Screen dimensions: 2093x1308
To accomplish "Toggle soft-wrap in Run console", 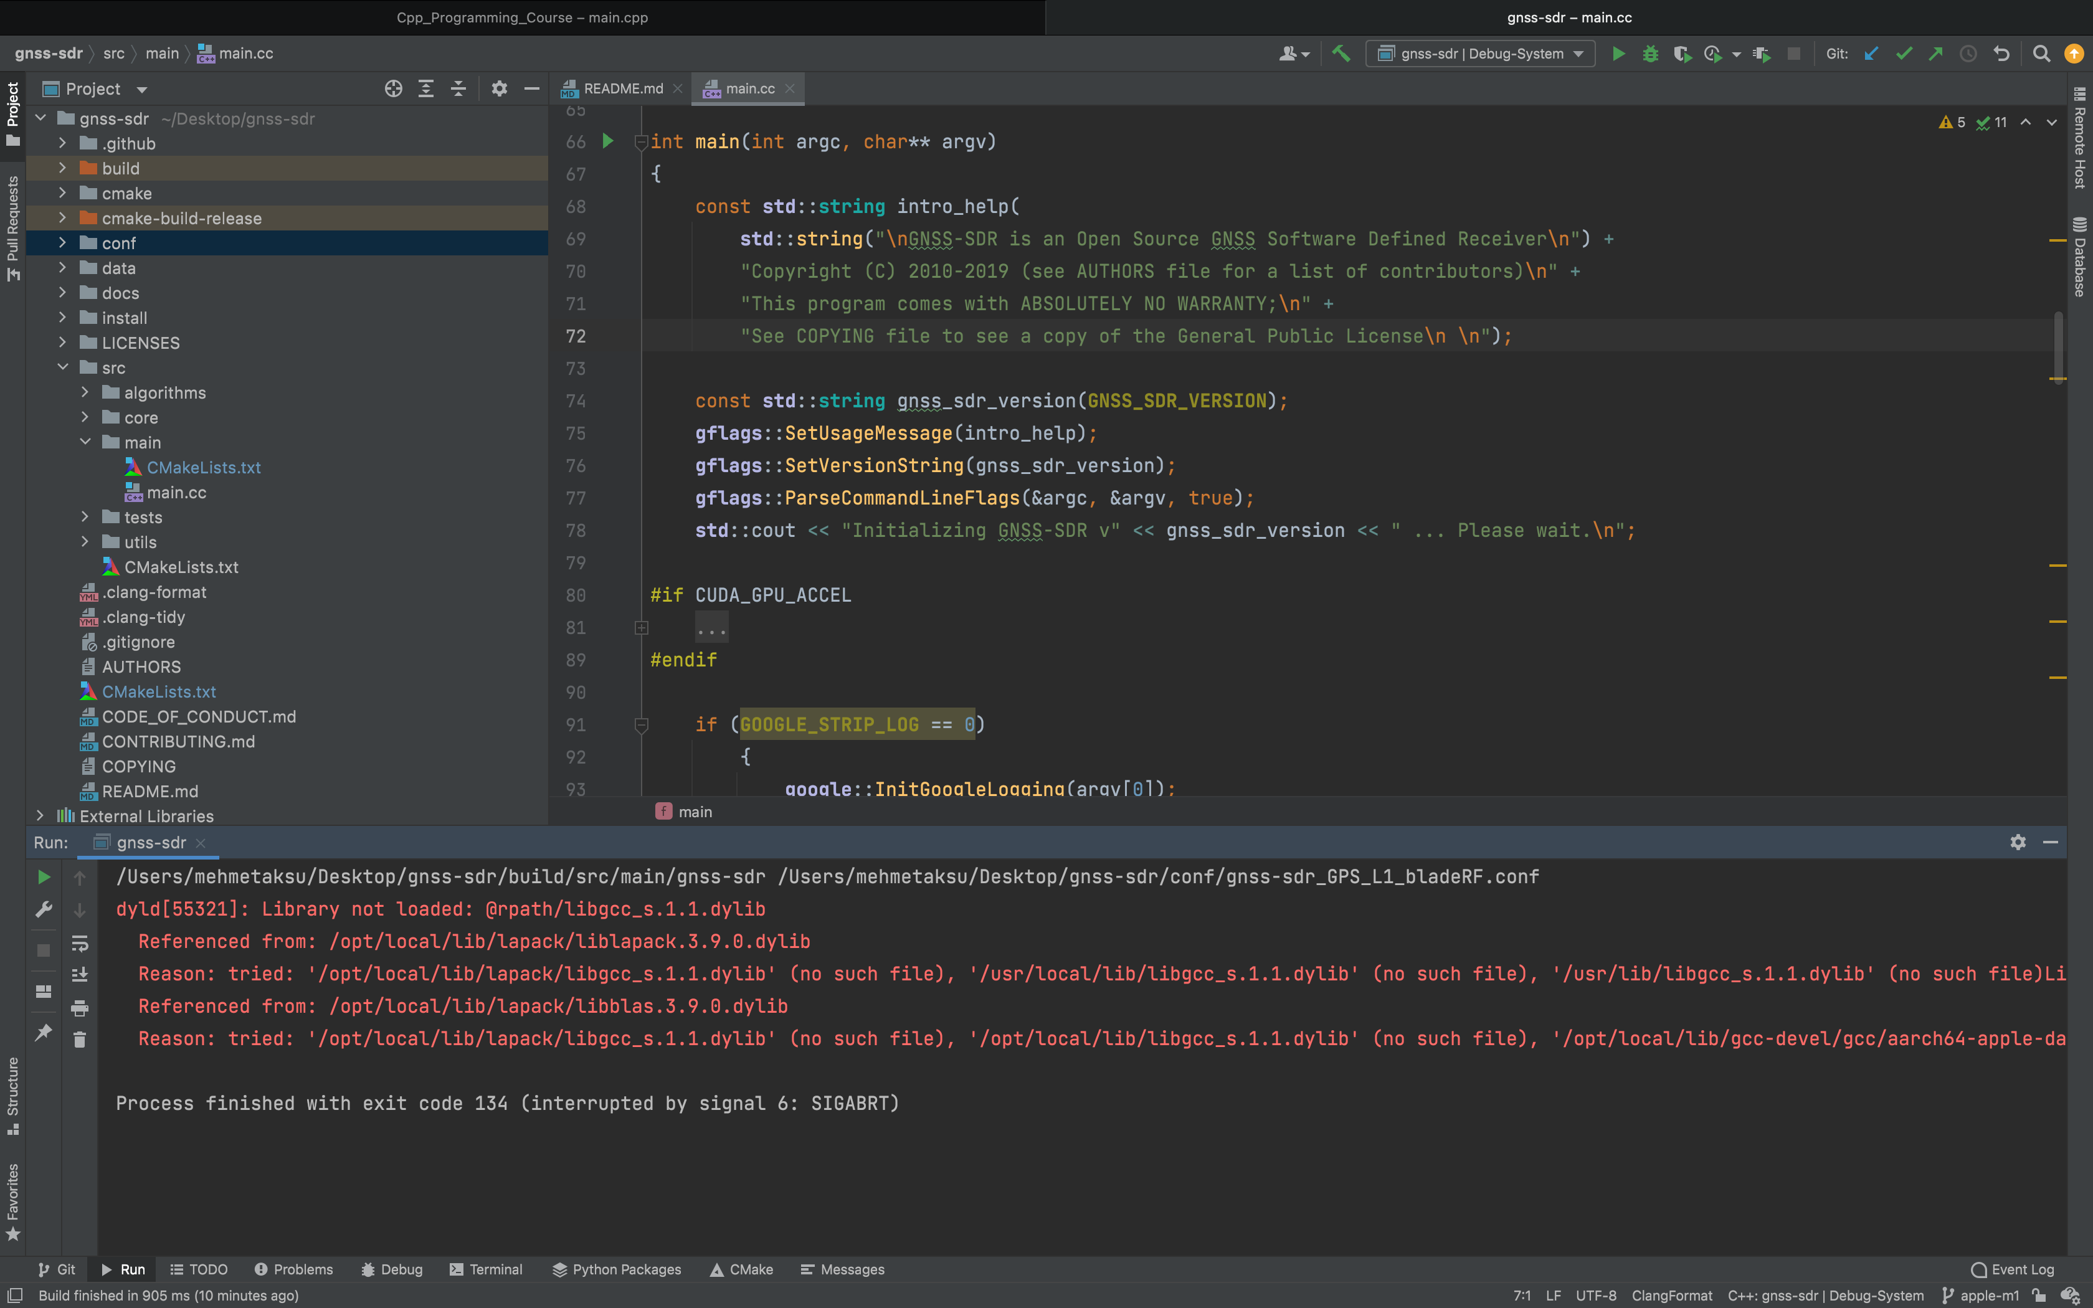I will pyautogui.click(x=80, y=943).
